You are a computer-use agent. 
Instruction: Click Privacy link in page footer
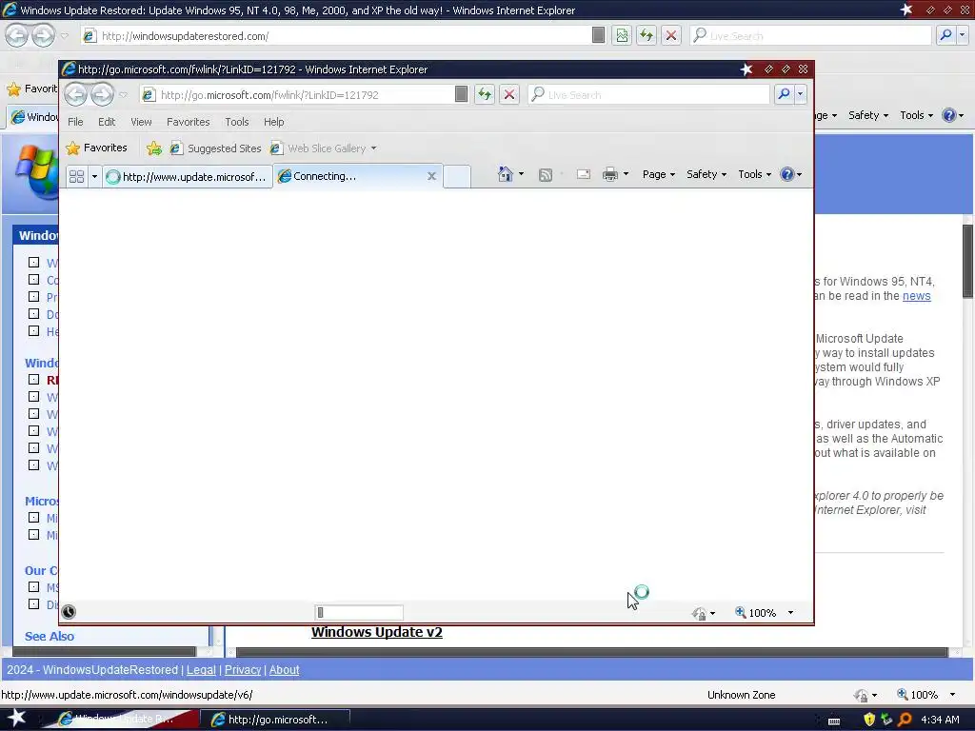coord(243,670)
